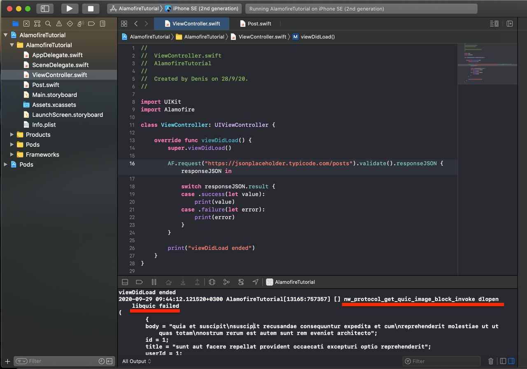Toggle recent files filter clock icon
The width and height of the screenshot is (527, 369).
click(101, 361)
